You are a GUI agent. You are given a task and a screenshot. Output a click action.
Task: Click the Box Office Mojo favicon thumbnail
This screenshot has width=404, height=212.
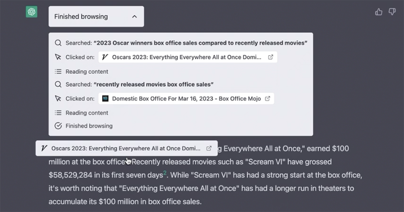(x=105, y=98)
